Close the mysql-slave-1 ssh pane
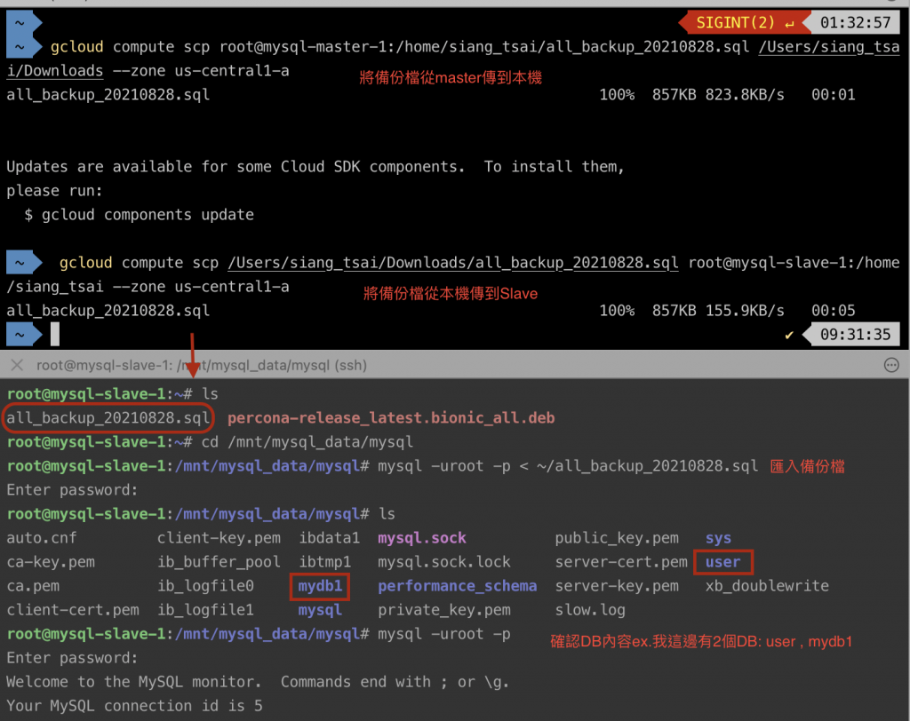This screenshot has height=721, width=910. tap(17, 365)
